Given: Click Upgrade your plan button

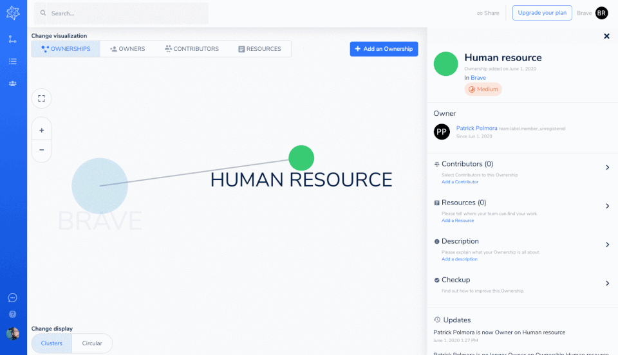Looking at the screenshot, I should point(542,13).
